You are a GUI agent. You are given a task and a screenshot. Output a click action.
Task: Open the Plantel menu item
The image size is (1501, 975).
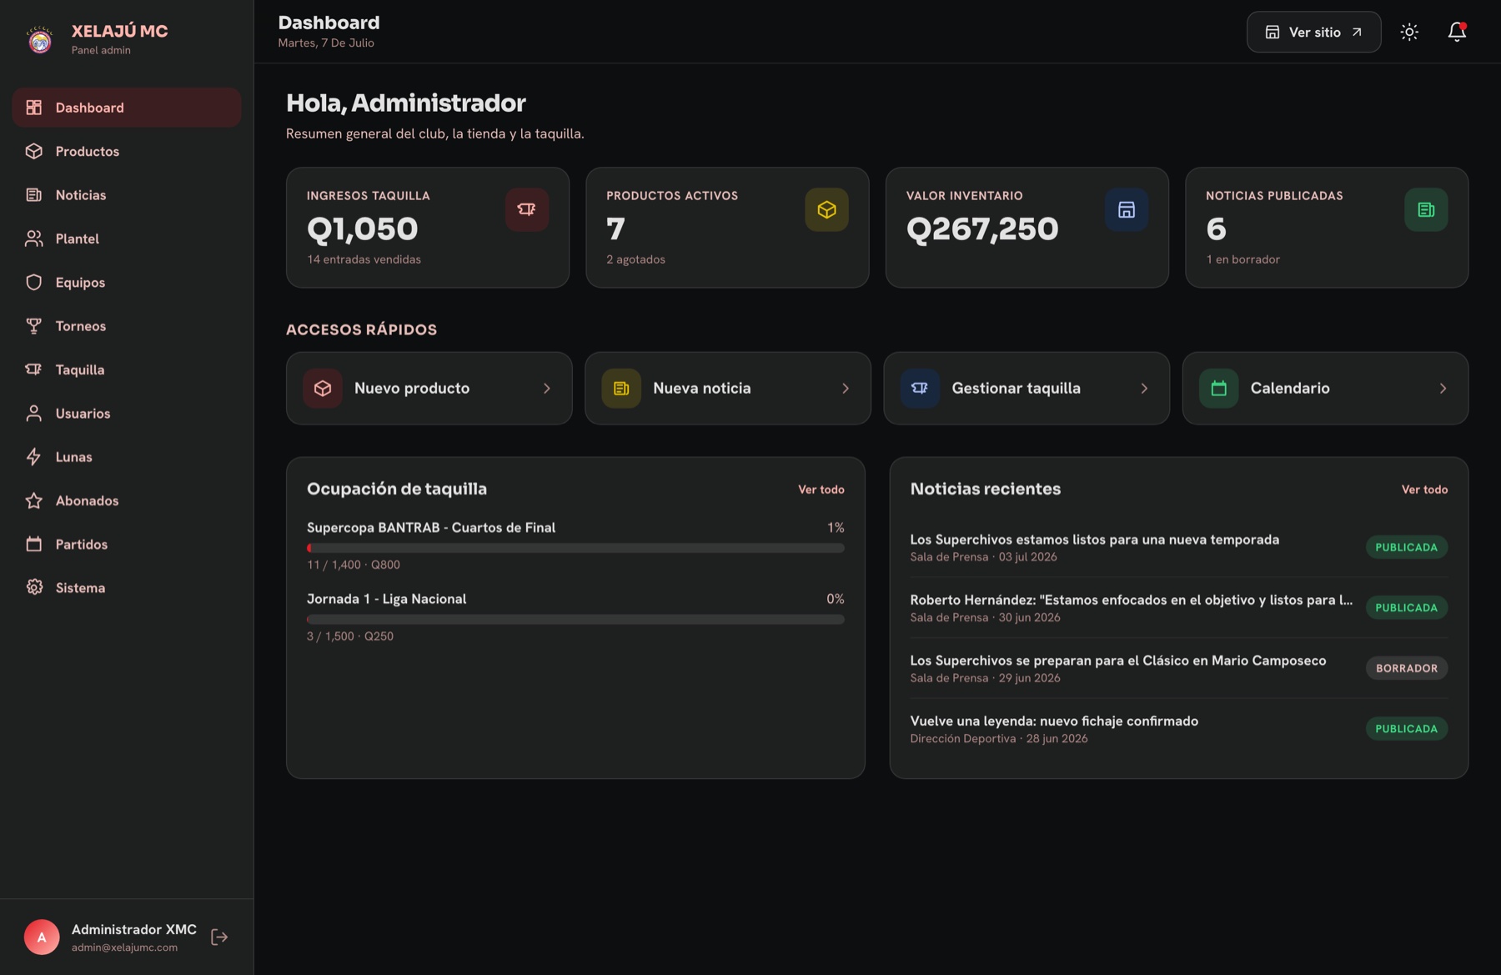coord(127,239)
